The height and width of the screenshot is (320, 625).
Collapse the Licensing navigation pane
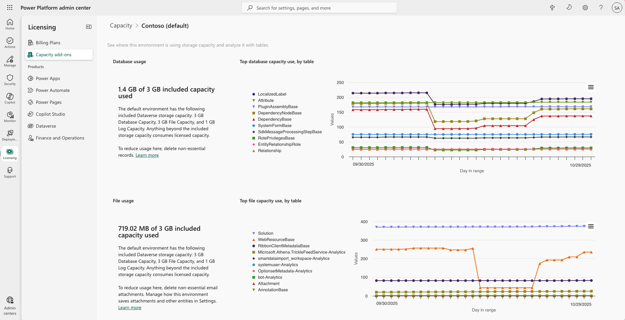tap(88, 27)
